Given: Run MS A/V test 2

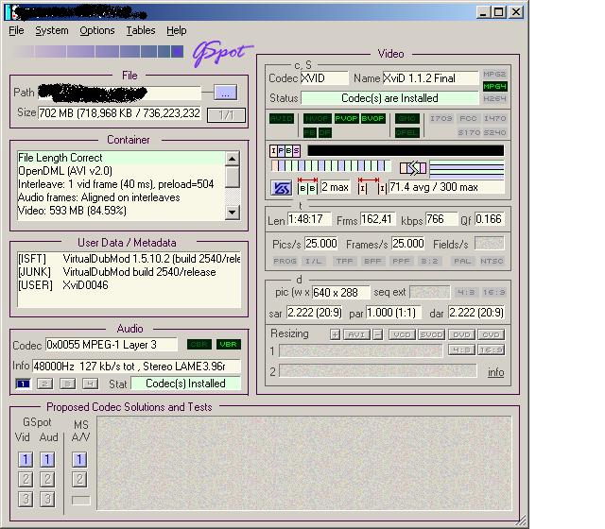Looking at the screenshot, I should (x=79, y=480).
